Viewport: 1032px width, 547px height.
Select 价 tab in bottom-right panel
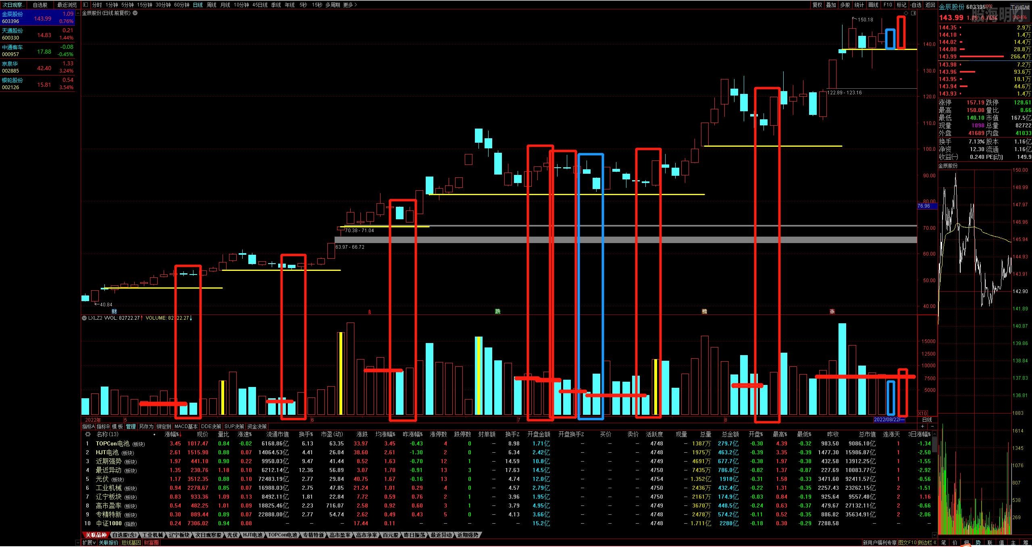[955, 543]
